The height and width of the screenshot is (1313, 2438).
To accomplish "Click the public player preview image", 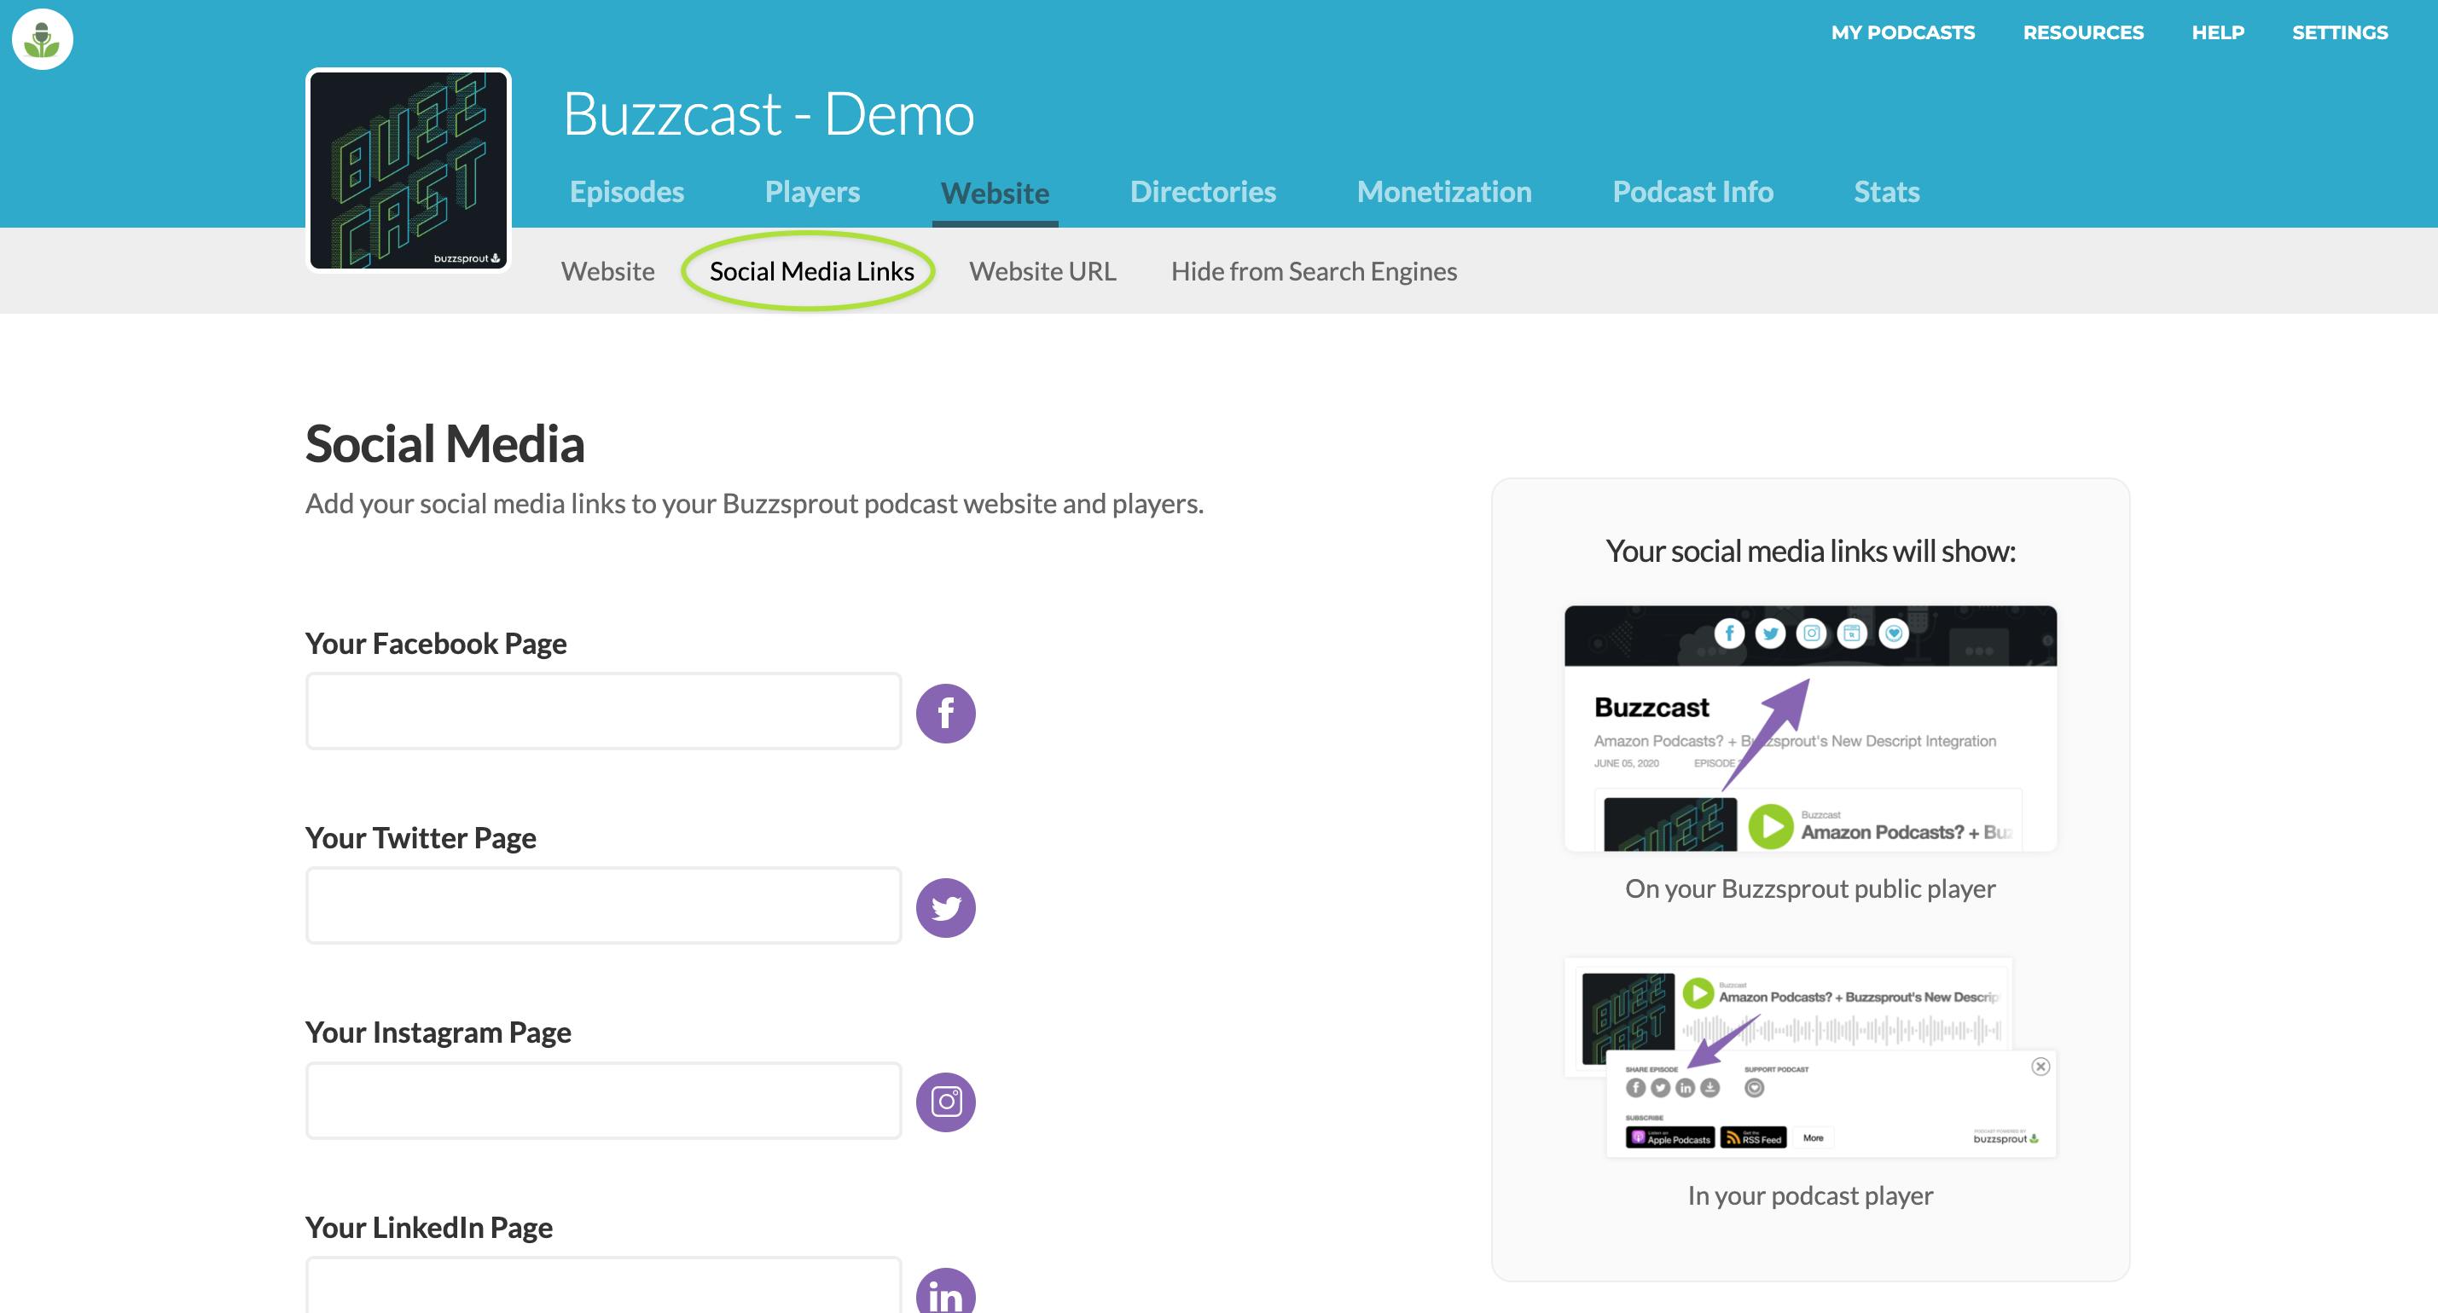I will 1809,728.
